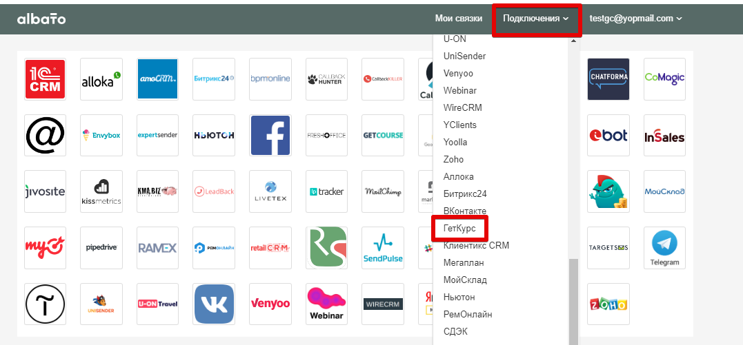This screenshot has width=743, height=345.
Task: Choose the GetCourse logo tile
Action: point(383,136)
